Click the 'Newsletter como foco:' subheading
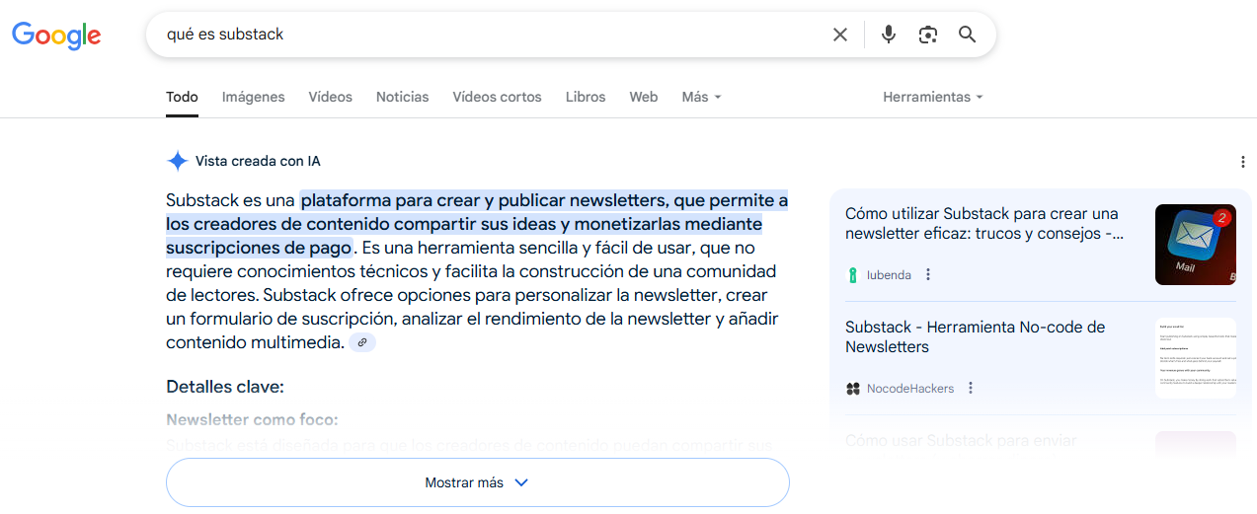 252,420
